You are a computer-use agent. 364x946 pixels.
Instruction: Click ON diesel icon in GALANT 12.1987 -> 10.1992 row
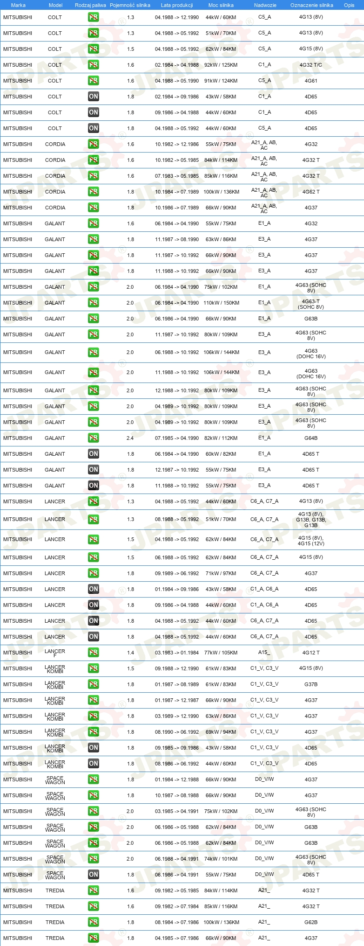click(x=94, y=470)
